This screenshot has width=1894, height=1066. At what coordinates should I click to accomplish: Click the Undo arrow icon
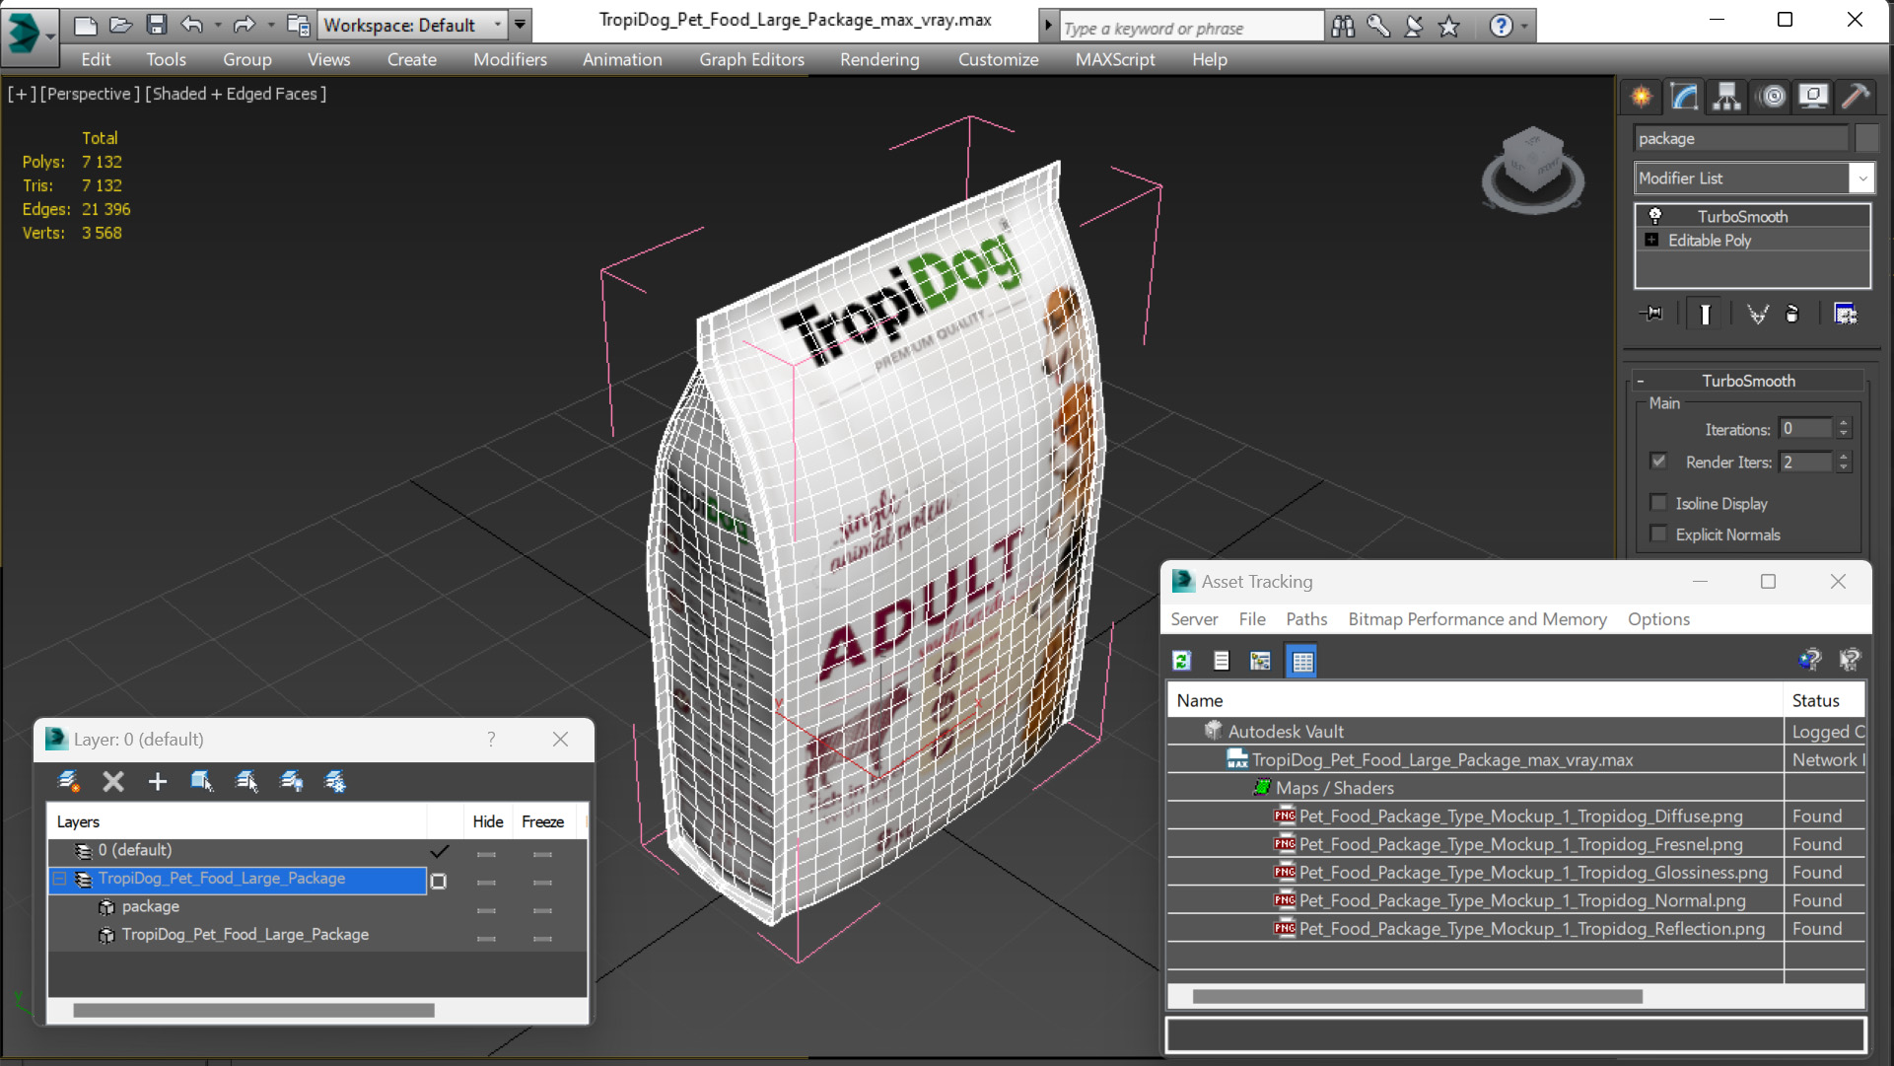pos(192,25)
